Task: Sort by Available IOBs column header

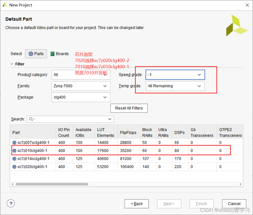Action: 84,133
